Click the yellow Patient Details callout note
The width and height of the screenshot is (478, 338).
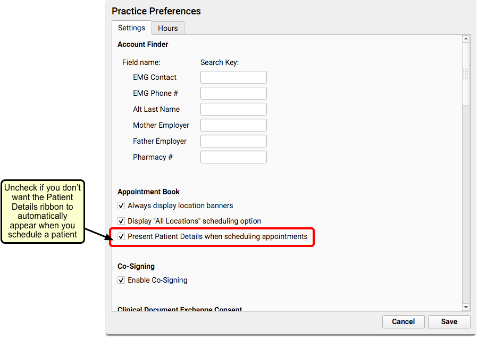tap(43, 211)
